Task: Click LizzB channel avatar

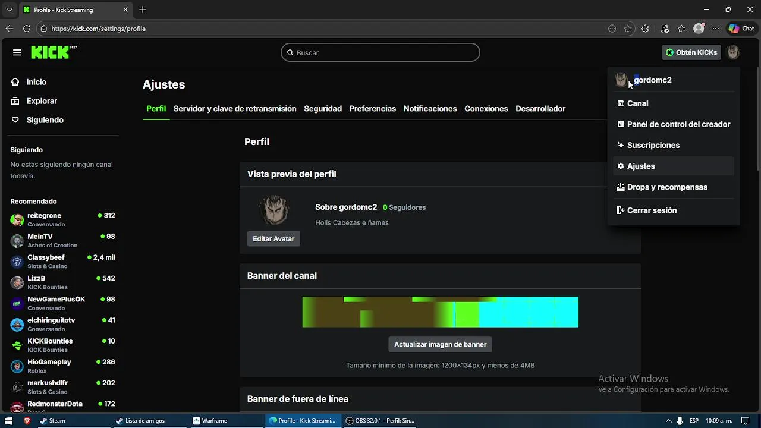Action: (x=17, y=282)
